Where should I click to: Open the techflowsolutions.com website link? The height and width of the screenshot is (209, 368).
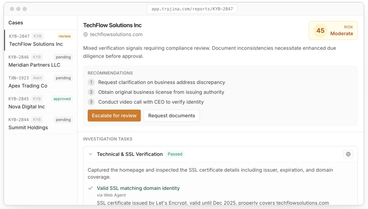(x=116, y=34)
